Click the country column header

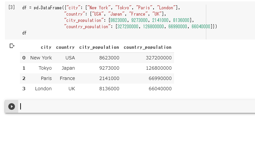[65, 47]
